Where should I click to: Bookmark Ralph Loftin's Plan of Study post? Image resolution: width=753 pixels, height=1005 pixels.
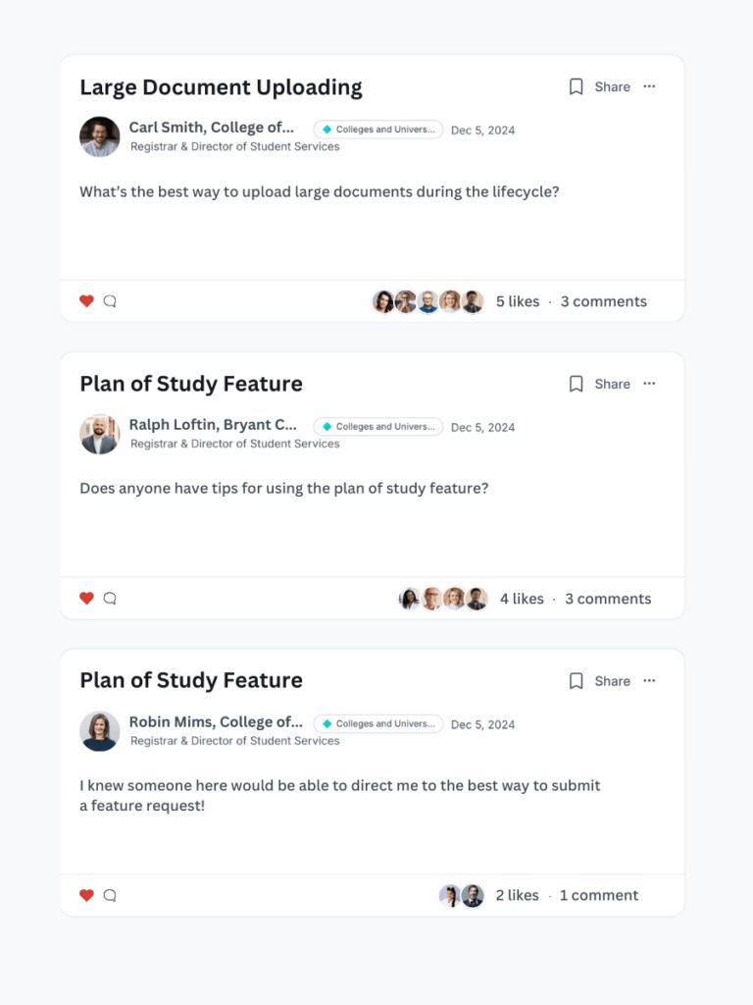click(577, 384)
